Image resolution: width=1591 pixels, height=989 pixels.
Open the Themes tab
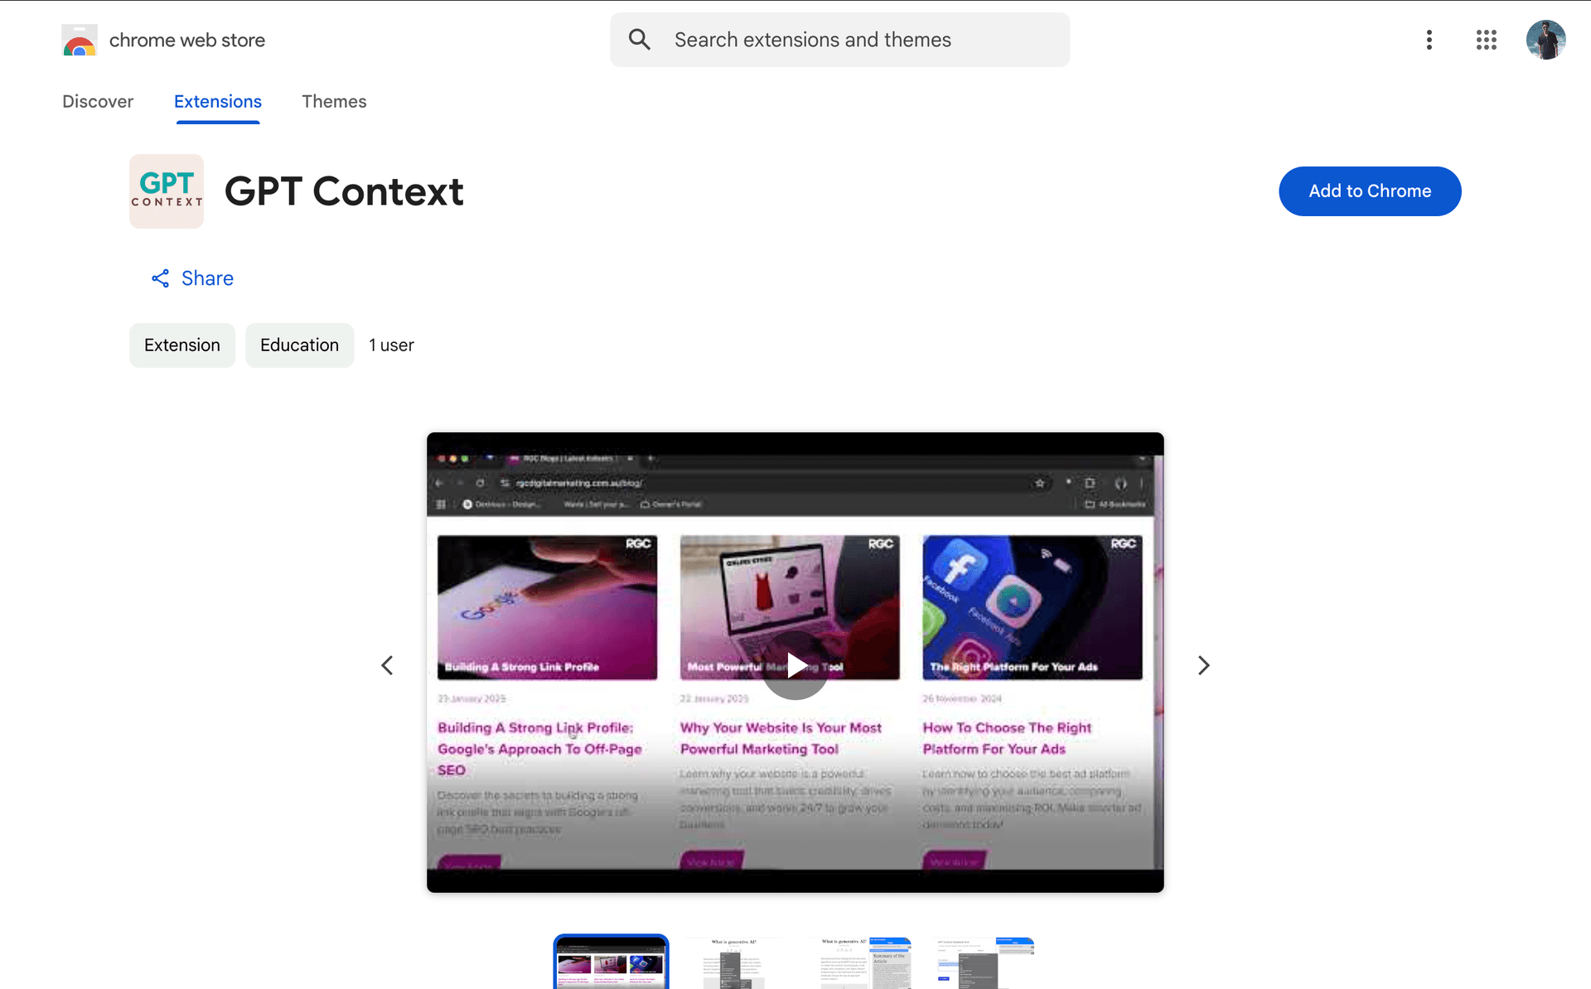334,101
